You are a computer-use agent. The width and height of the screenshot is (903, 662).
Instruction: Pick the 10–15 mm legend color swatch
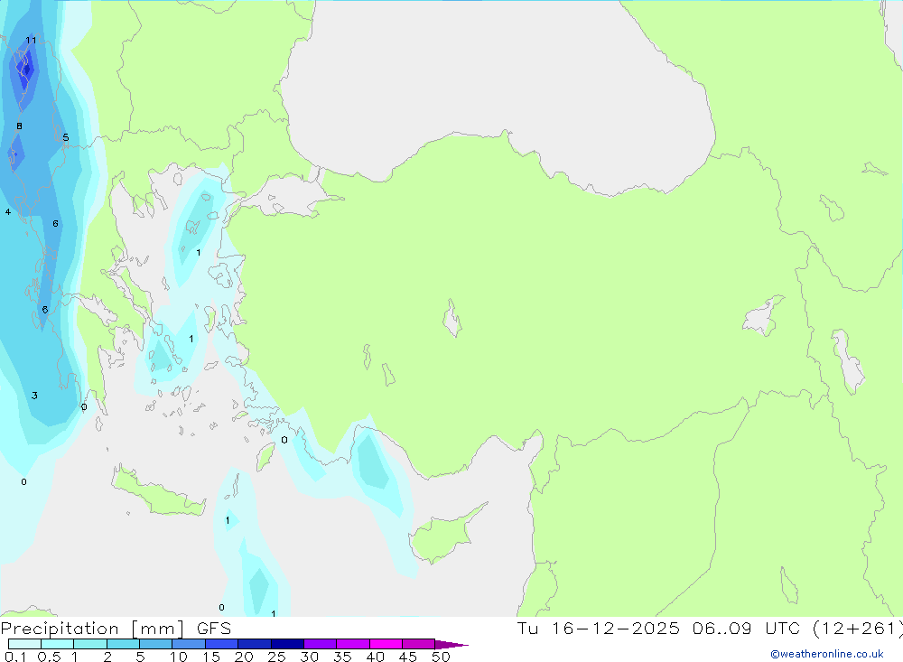[189, 644]
